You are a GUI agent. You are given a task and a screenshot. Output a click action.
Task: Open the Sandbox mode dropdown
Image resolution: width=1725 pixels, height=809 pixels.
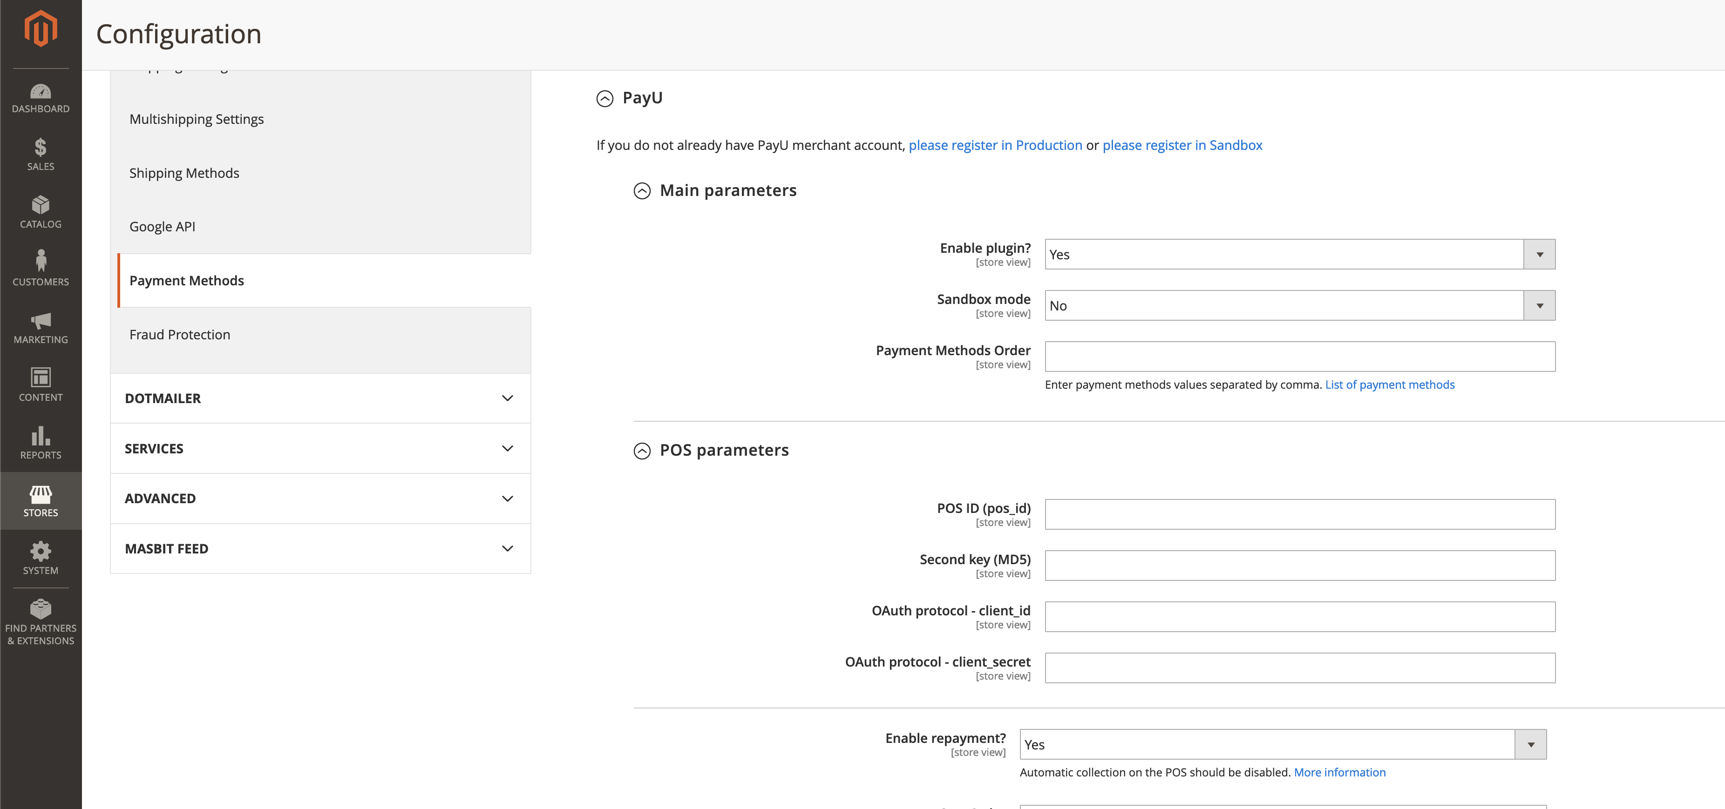click(x=1299, y=306)
